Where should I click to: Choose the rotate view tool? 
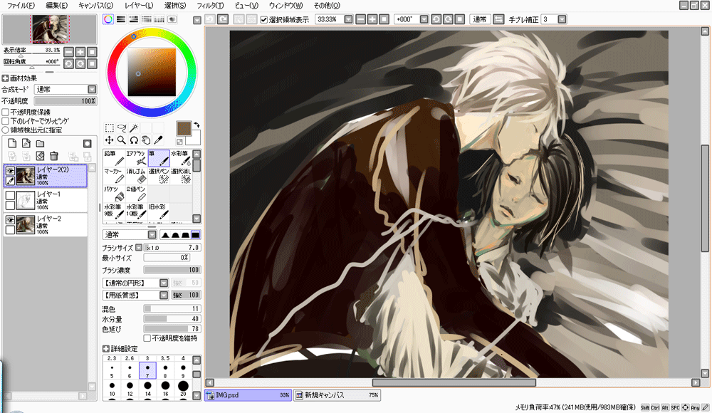click(134, 140)
